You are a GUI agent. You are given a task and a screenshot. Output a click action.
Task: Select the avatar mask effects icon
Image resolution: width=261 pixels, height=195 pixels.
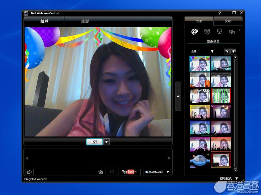207,32
